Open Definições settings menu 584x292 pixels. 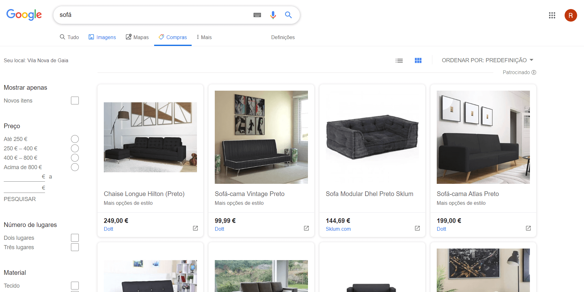click(283, 37)
